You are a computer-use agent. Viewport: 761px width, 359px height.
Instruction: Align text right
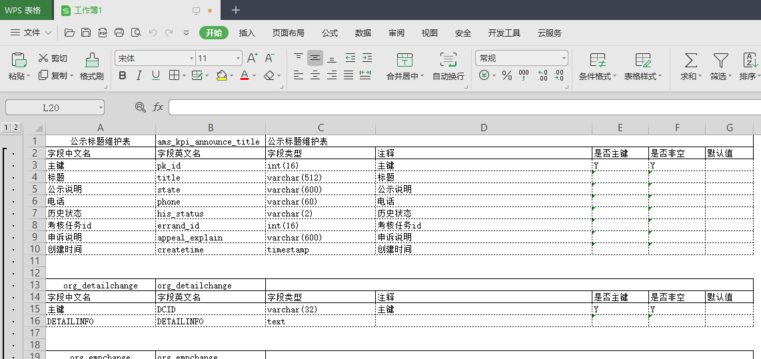coord(332,75)
